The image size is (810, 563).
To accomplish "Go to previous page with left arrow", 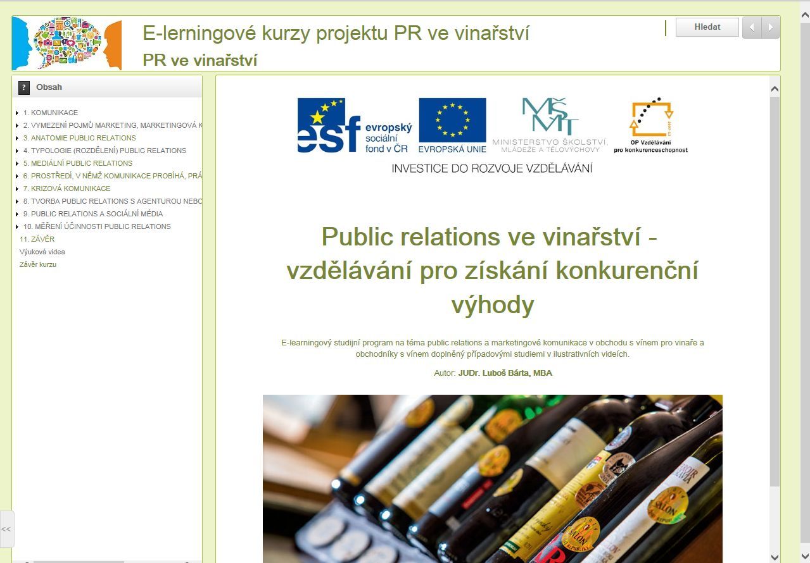I will coord(752,28).
